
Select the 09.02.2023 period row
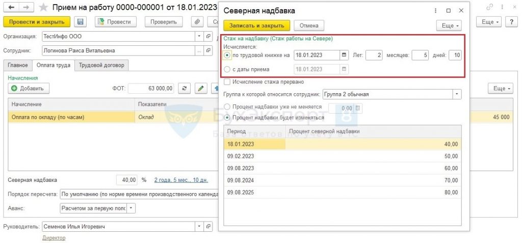point(343,156)
